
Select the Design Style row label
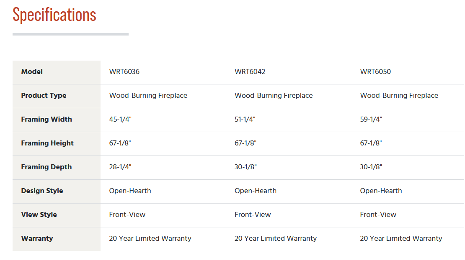(42, 191)
